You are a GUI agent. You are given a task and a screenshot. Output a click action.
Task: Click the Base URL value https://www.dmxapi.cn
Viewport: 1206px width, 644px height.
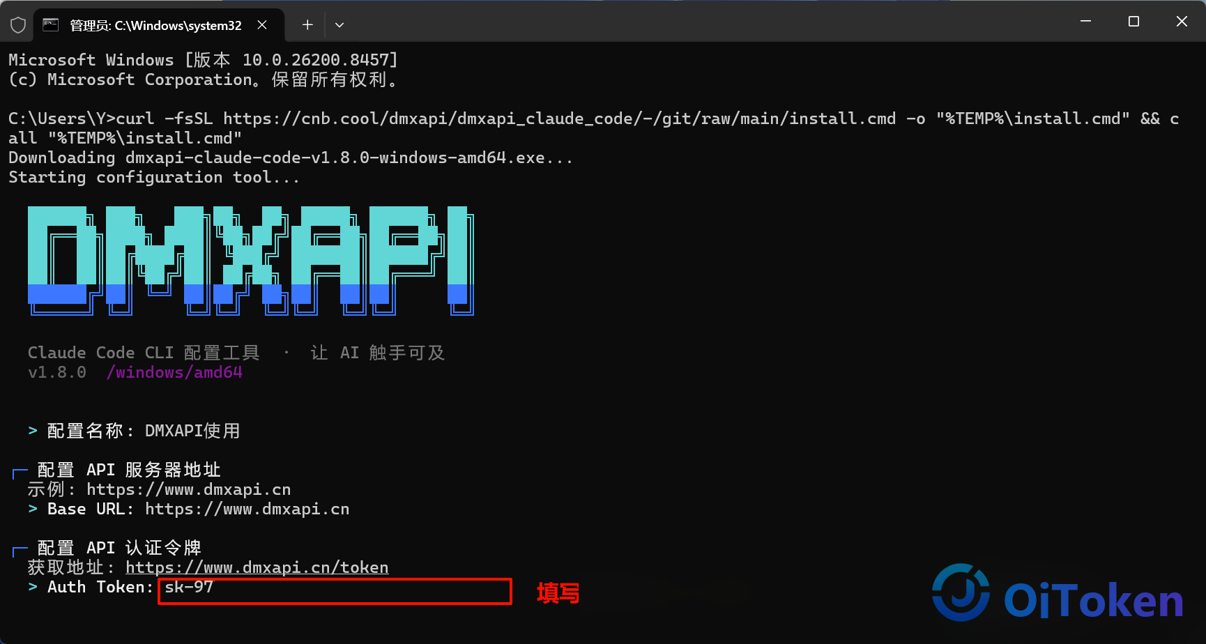coord(247,509)
